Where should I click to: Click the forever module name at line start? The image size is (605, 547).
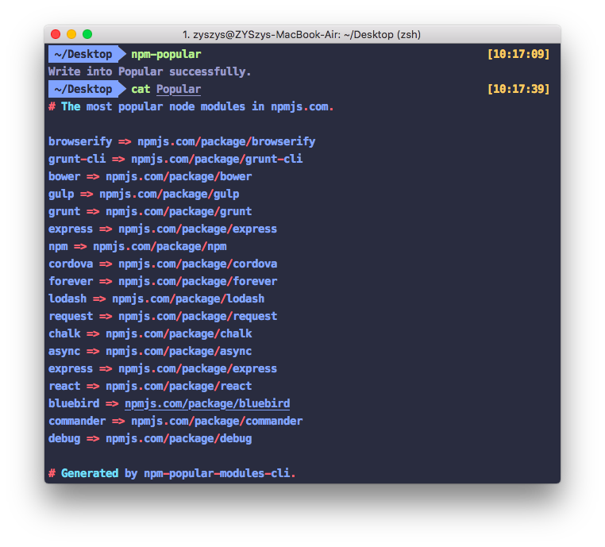[x=71, y=281]
